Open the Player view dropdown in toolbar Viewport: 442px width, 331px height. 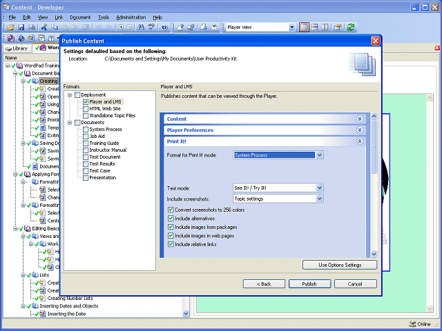point(292,28)
